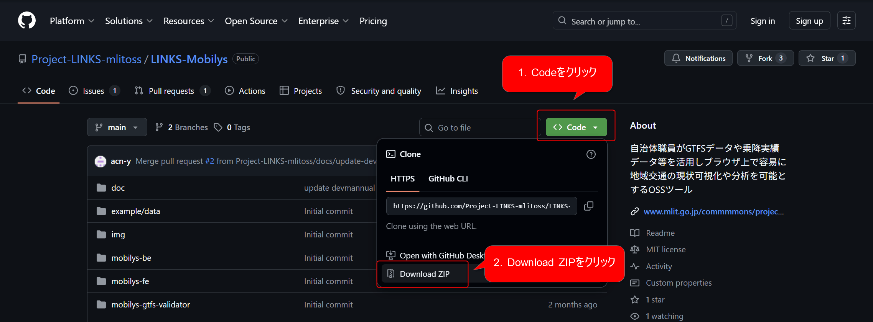
Task: Click the Sign in link
Action: [763, 21]
